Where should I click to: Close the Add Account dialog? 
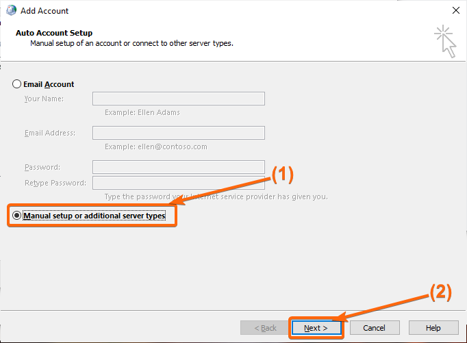coord(455,10)
